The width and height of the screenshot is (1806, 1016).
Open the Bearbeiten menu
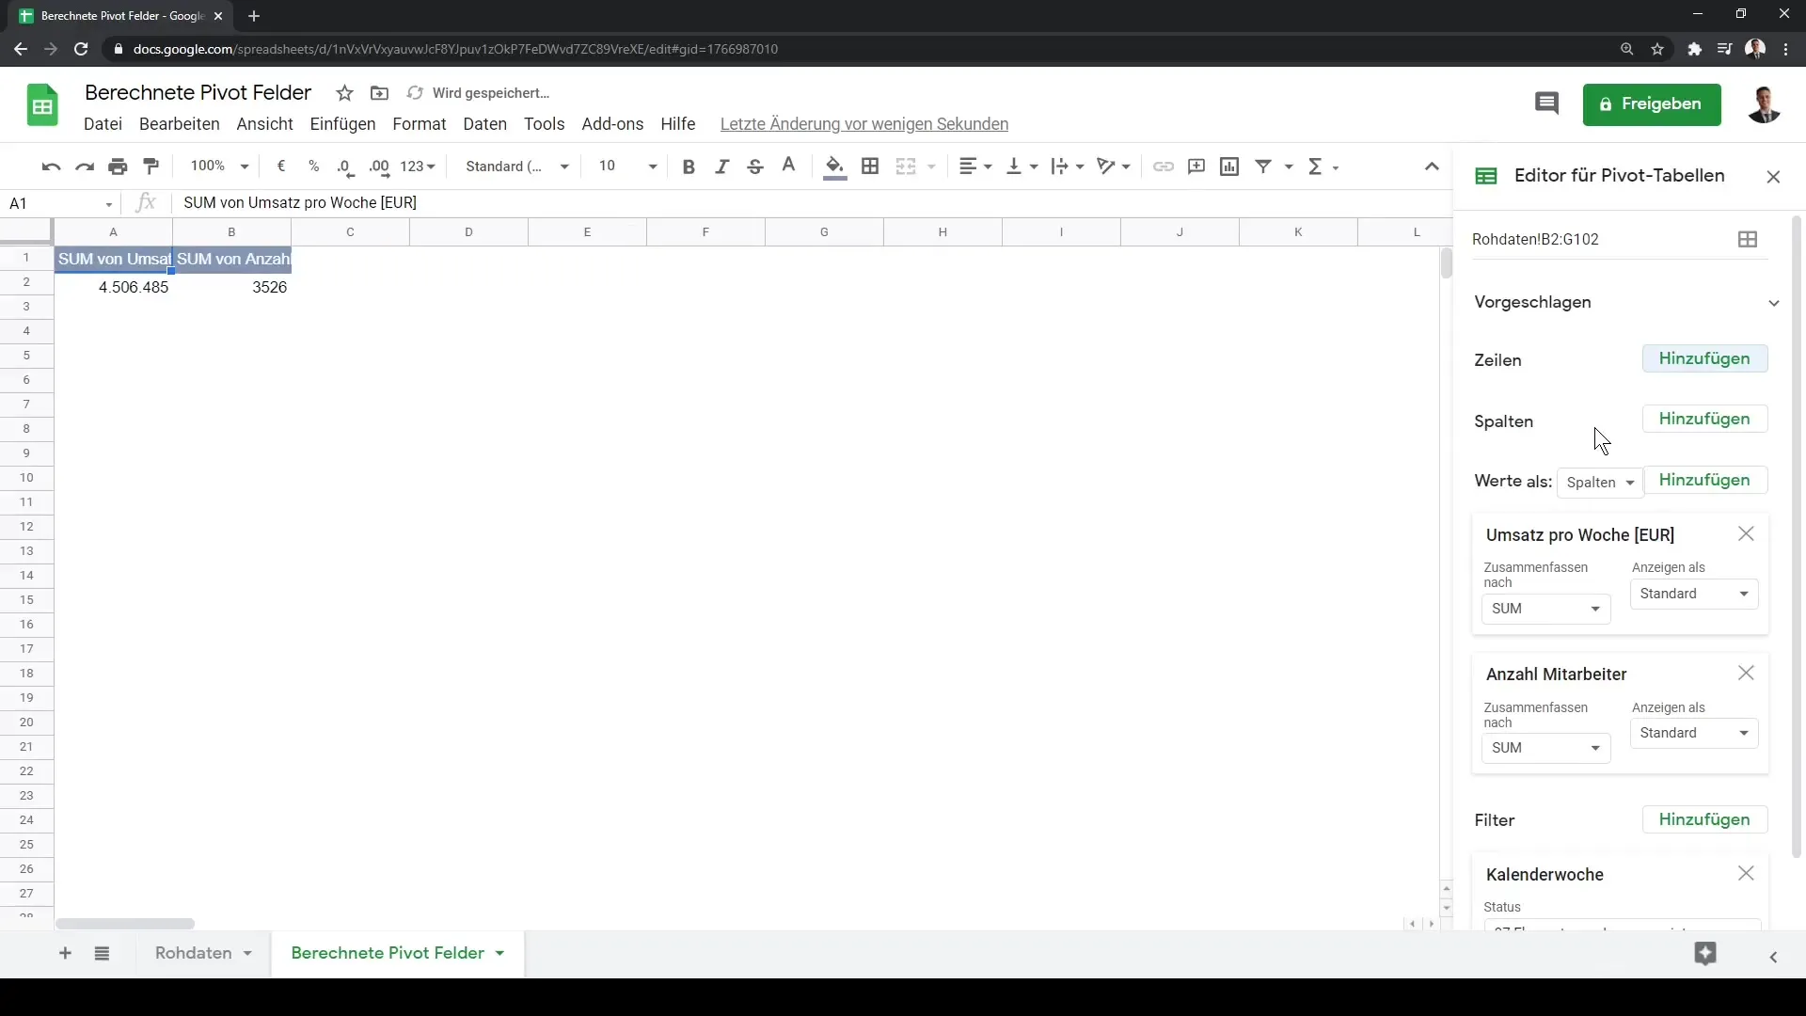point(180,124)
